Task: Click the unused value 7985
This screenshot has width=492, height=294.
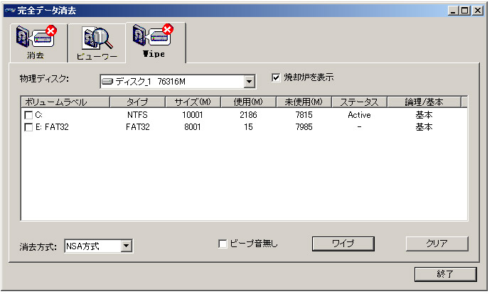Action: pos(304,127)
